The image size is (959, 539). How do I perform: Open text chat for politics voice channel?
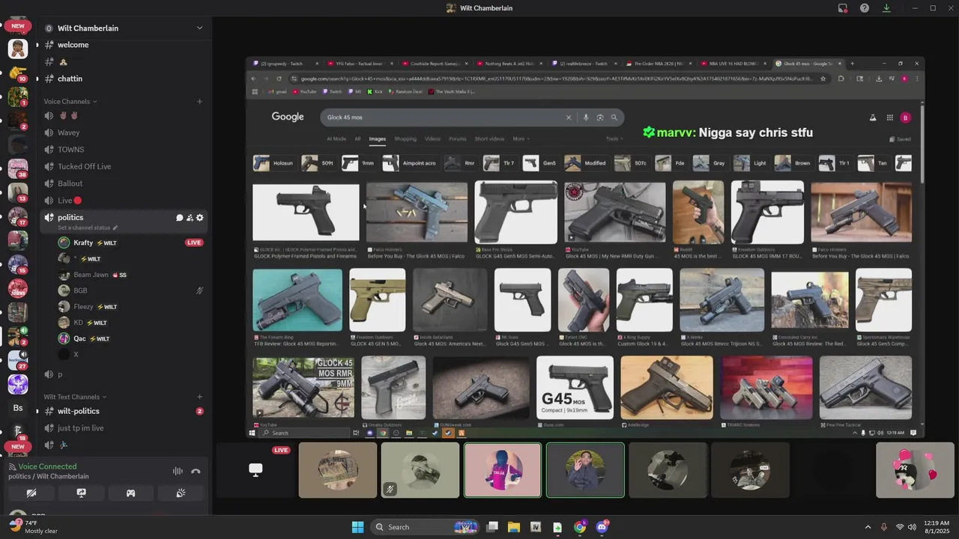tap(179, 218)
